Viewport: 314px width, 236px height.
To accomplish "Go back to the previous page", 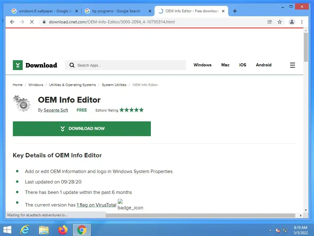I will click(12, 22).
